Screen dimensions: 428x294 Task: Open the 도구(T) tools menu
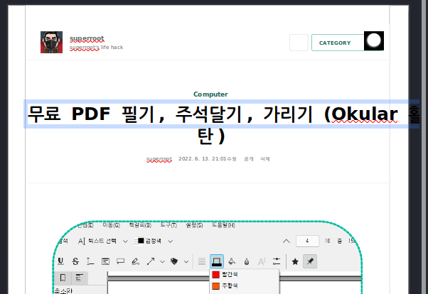(x=168, y=225)
